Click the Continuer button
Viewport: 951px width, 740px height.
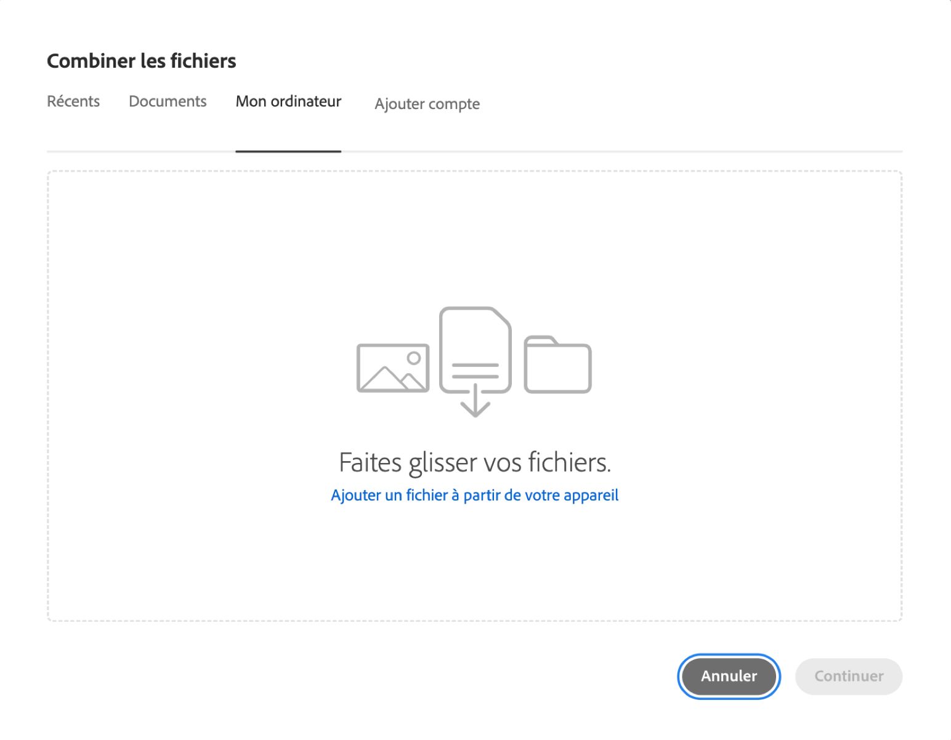coord(849,676)
